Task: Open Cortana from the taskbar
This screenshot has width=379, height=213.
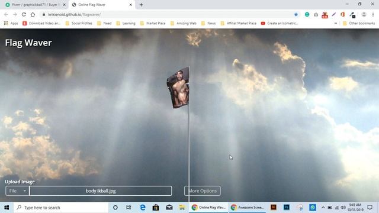Action: [x=115, y=208]
